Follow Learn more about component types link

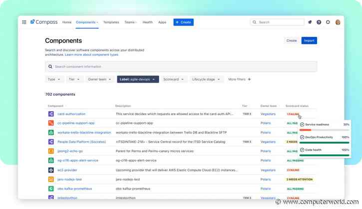coord(91,55)
